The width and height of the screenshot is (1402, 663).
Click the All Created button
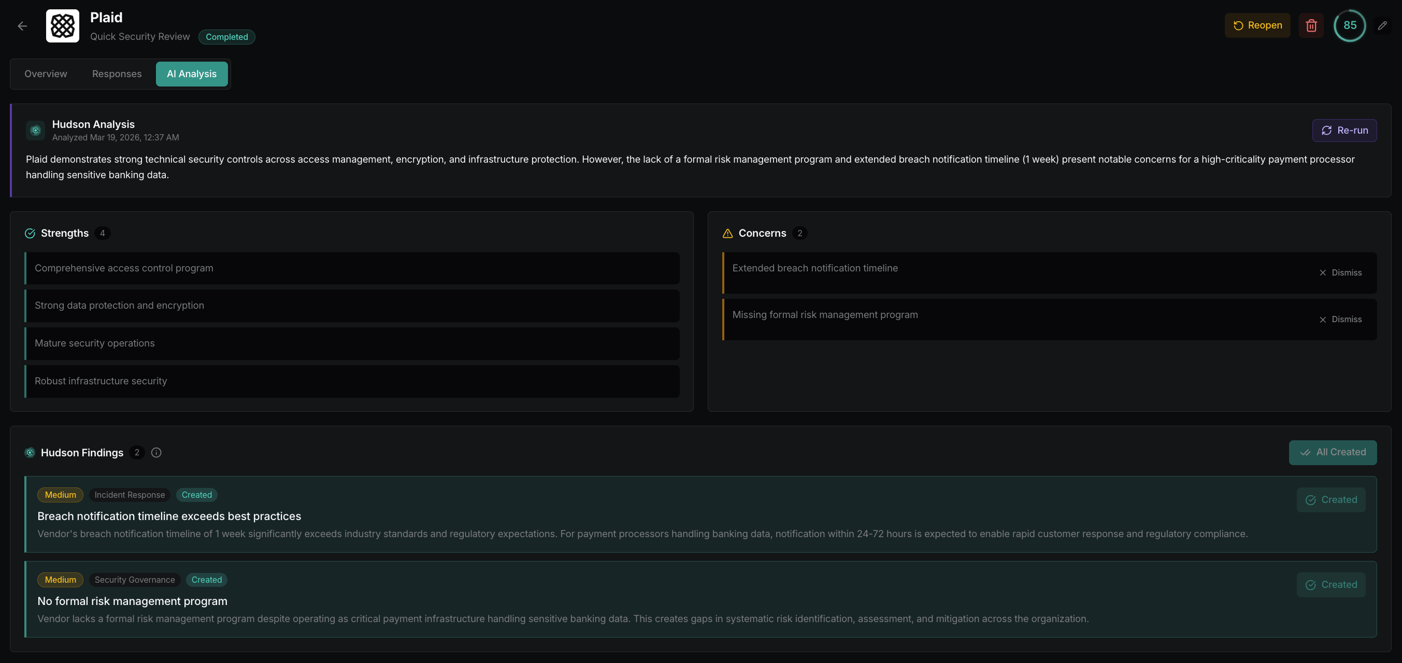(x=1333, y=453)
